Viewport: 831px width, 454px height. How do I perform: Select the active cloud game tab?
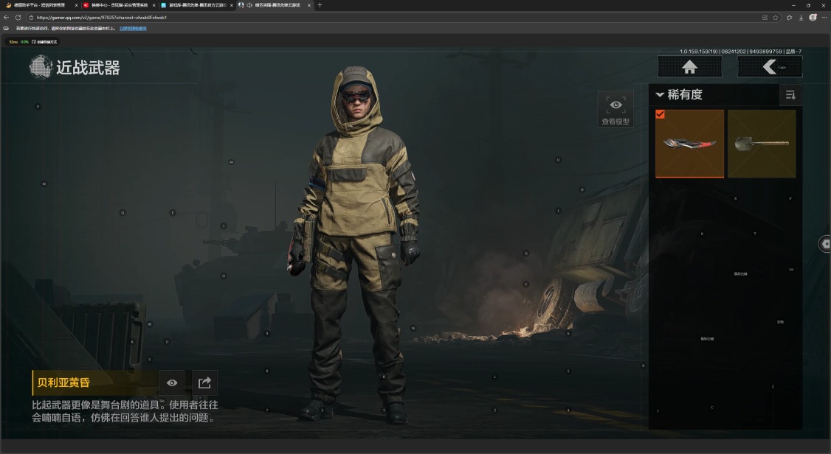(x=275, y=5)
